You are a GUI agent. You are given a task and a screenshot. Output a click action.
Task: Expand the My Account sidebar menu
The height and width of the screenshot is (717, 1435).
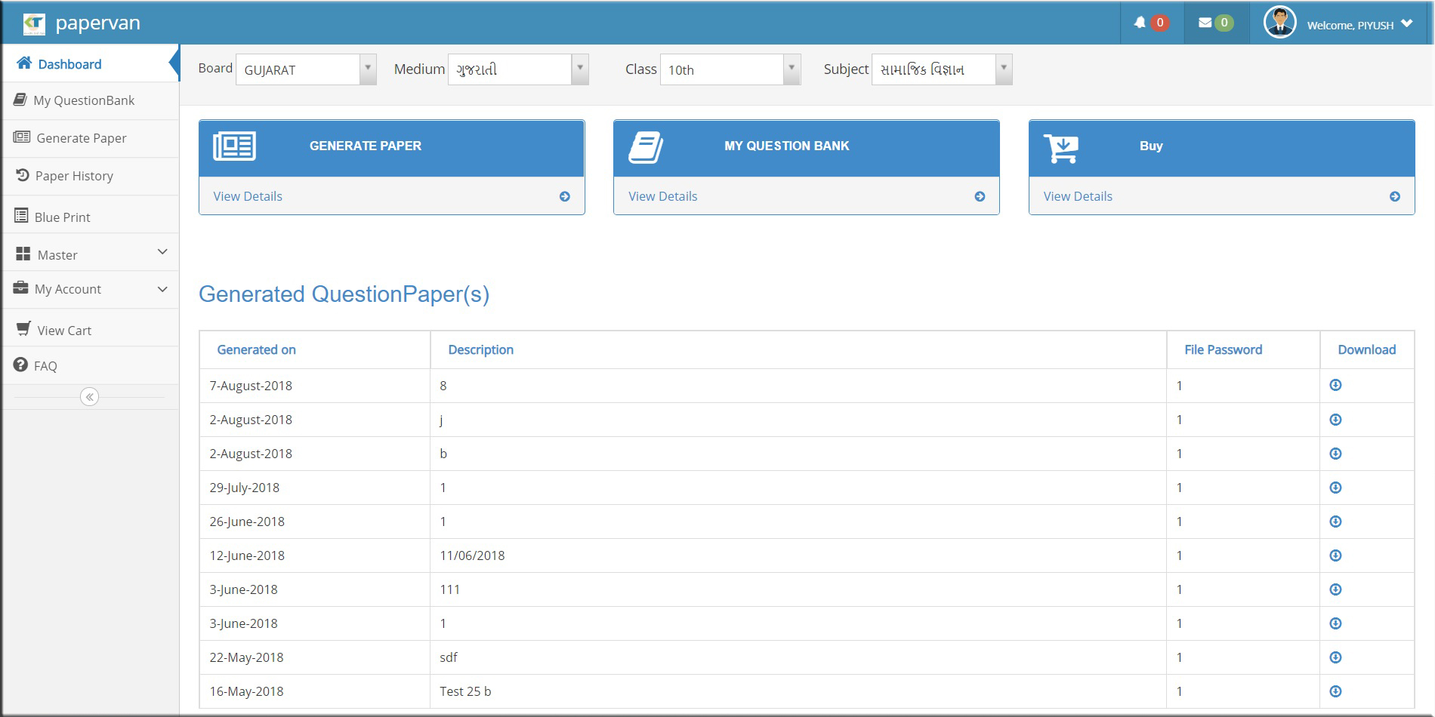point(91,289)
